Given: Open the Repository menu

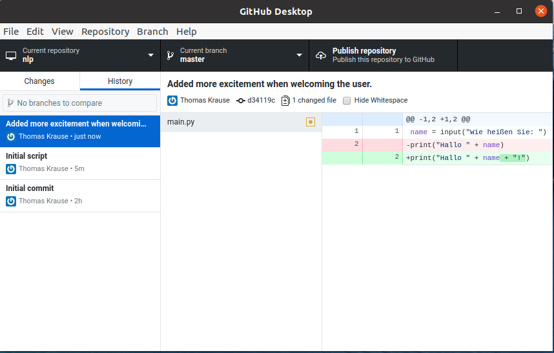Looking at the screenshot, I should 105,32.
